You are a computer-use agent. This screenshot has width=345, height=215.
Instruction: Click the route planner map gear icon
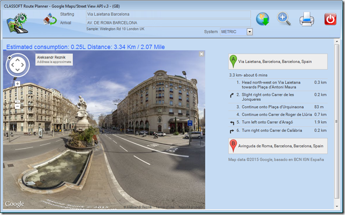point(17,23)
